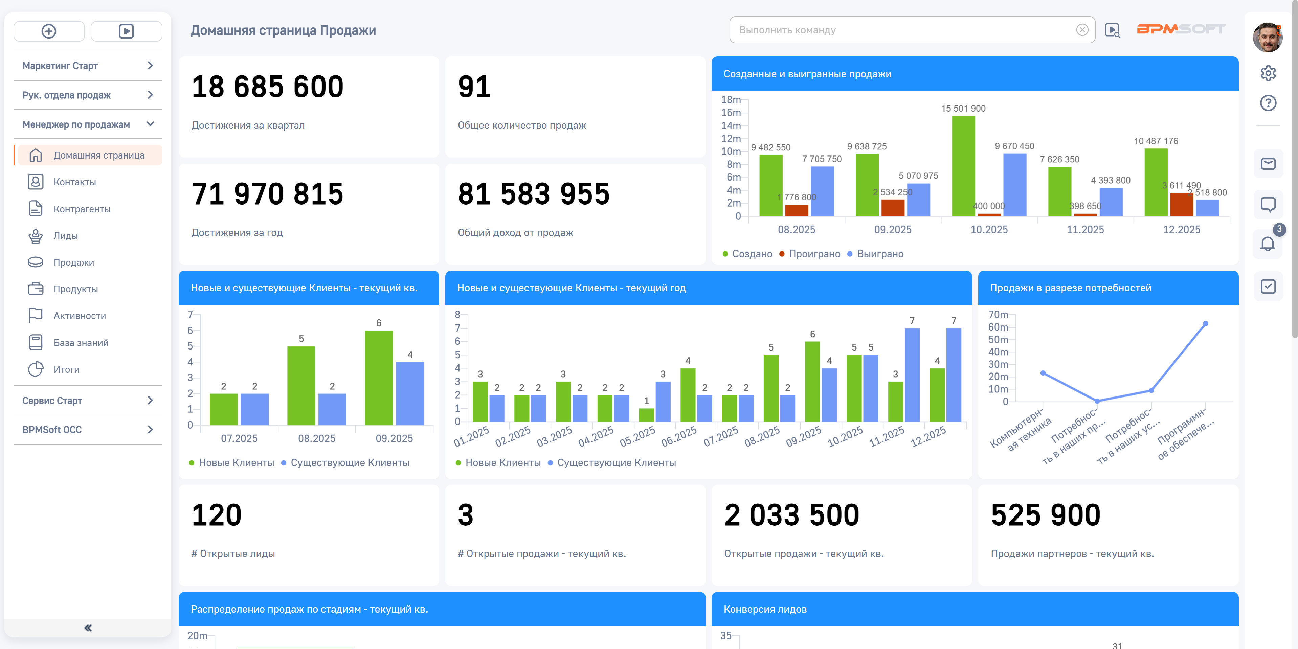Screen dimensions: 1298x649
Task: Open the help question mark icon
Action: 1268,103
